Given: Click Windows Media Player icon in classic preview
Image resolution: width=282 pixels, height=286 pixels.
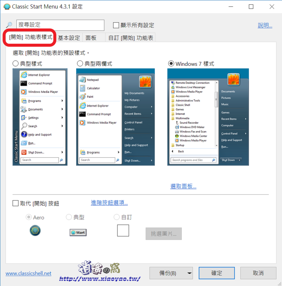Looking at the screenshot, I should [x=24, y=92].
